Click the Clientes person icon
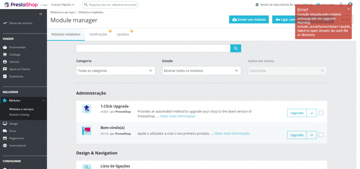Image resolution: width=360 pixels, height=169 pixels. point(5,62)
